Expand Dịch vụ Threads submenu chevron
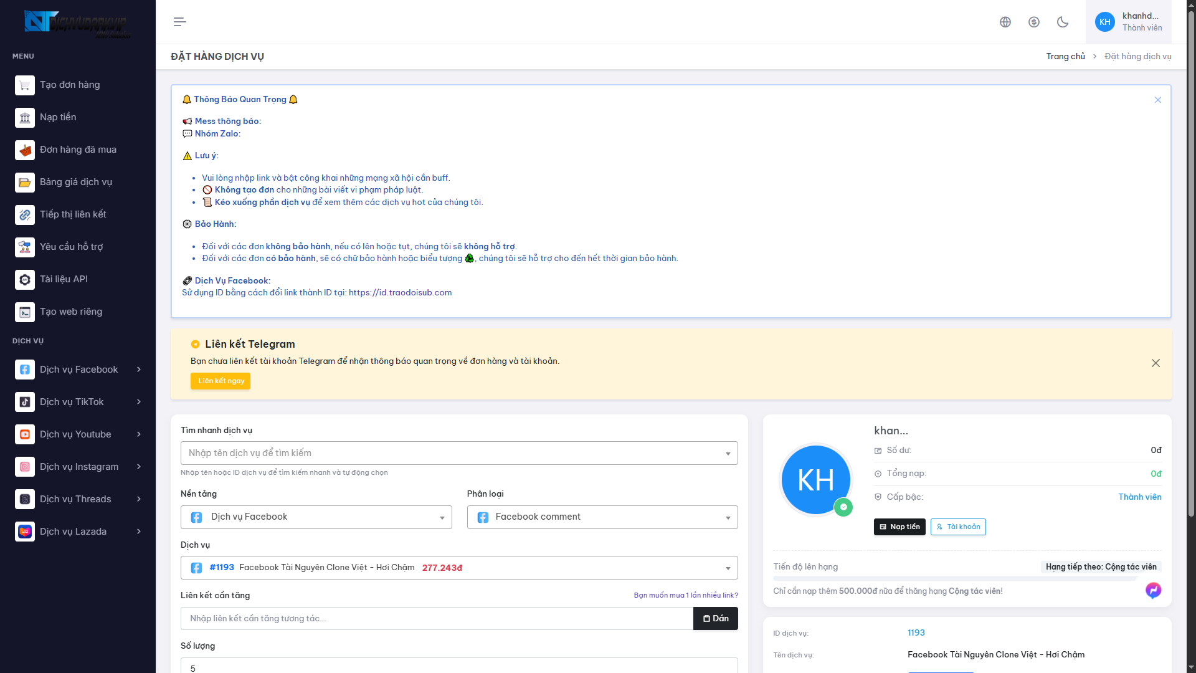 coord(139,499)
